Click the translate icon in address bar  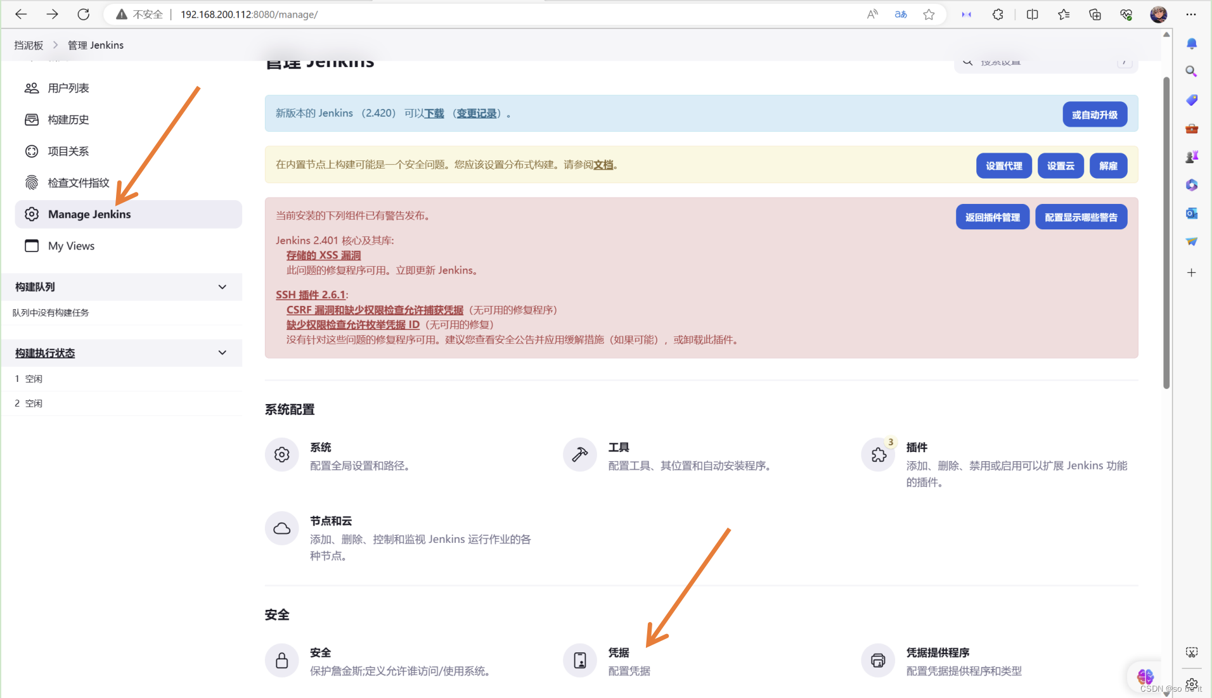pyautogui.click(x=901, y=14)
